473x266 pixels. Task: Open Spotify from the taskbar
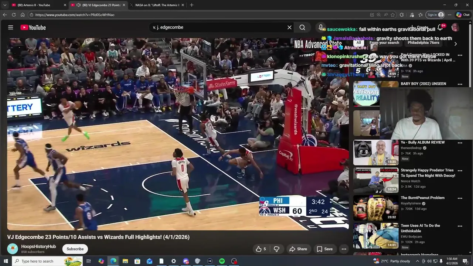(x=222, y=261)
